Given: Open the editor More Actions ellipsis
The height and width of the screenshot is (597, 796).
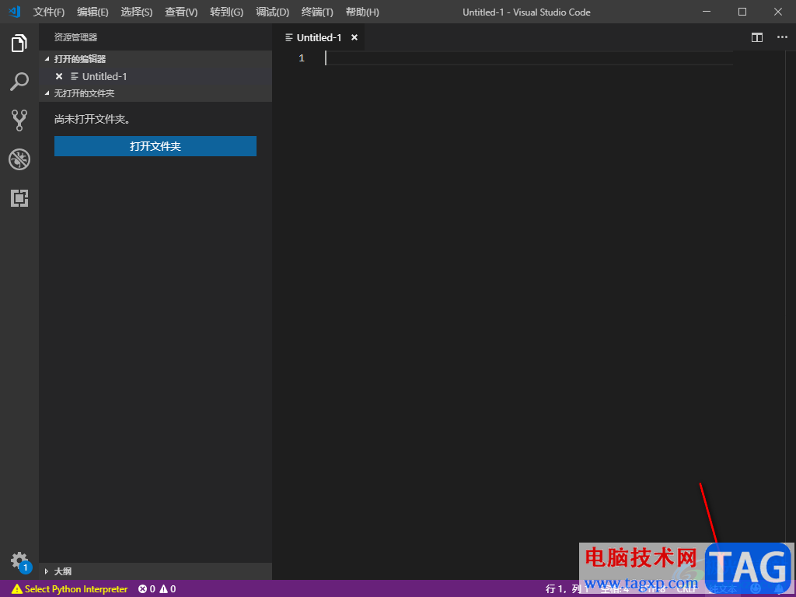Looking at the screenshot, I should (x=782, y=37).
